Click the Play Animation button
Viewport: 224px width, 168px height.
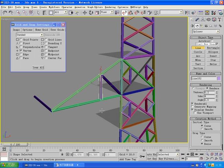(192, 154)
